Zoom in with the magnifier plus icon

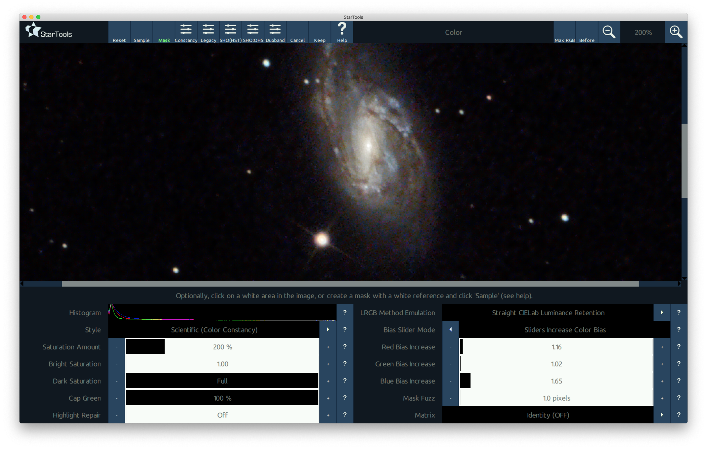(676, 32)
